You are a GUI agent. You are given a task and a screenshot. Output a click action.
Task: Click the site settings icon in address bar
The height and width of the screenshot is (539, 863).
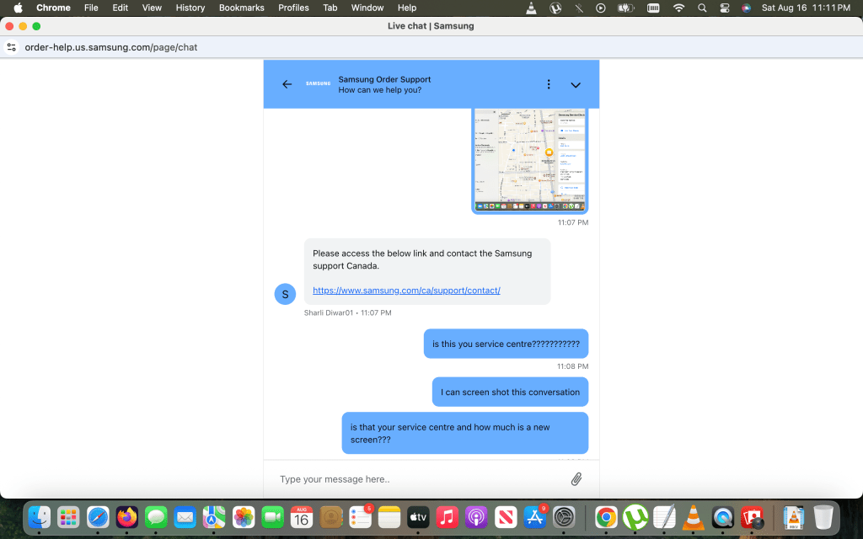click(12, 47)
